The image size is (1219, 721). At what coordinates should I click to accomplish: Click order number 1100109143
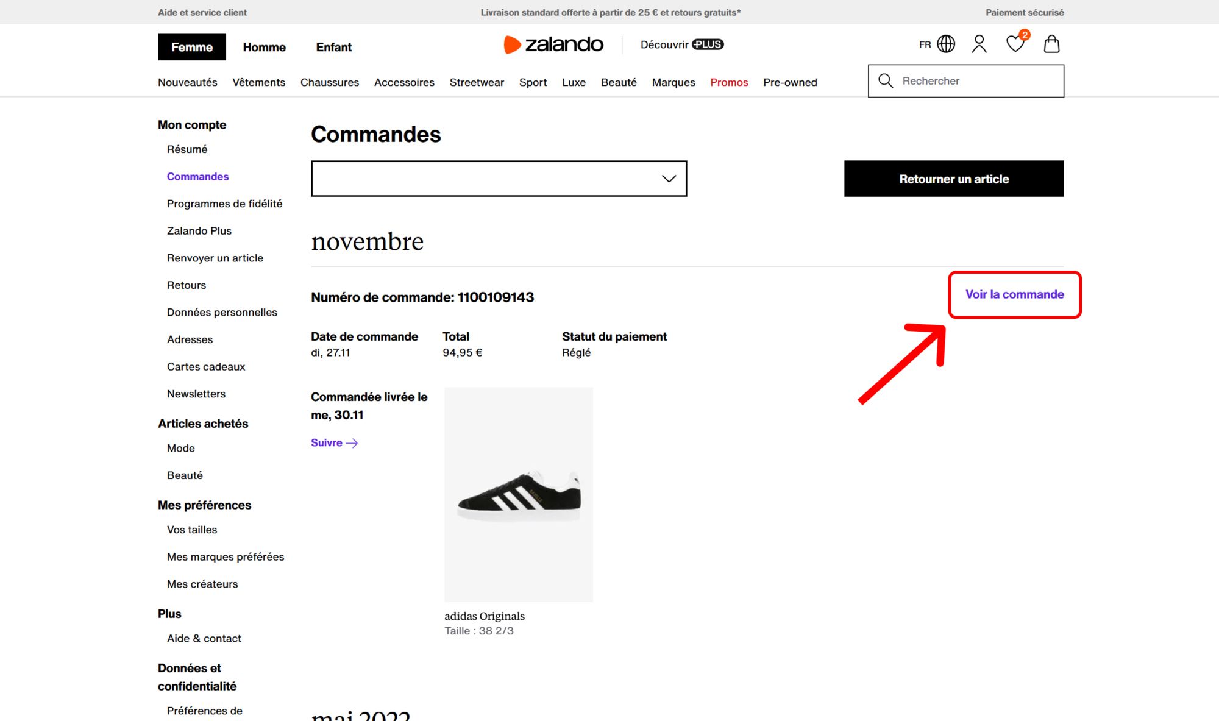(496, 297)
